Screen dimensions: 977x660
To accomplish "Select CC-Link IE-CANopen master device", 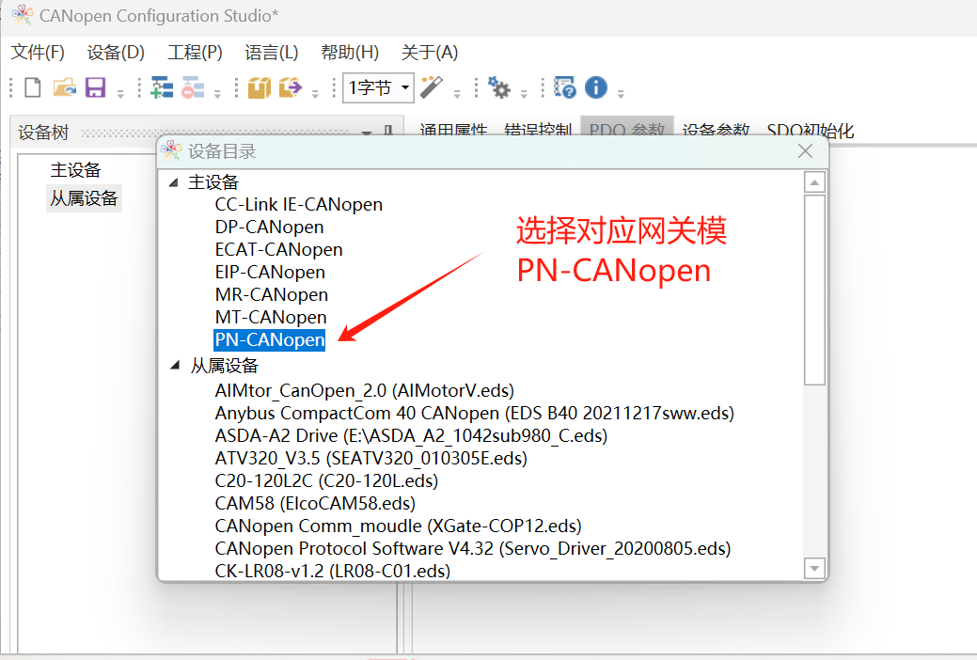I will (298, 204).
